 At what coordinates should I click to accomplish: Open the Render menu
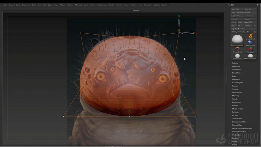click(112, 5)
